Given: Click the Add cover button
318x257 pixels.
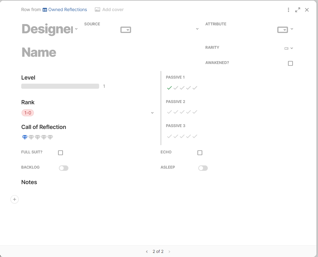Looking at the screenshot, I should tap(109, 10).
